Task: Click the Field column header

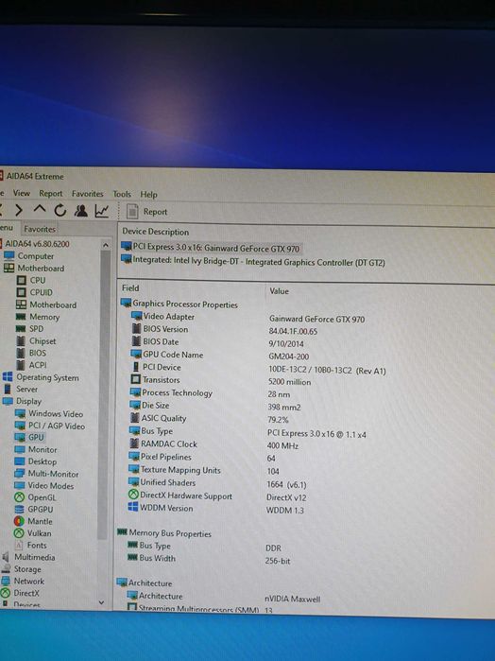Action: pos(130,287)
